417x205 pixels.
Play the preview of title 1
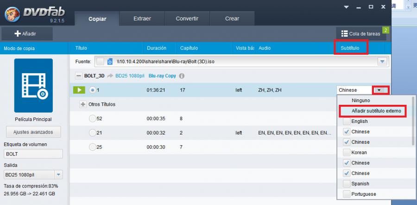[x=80, y=90]
